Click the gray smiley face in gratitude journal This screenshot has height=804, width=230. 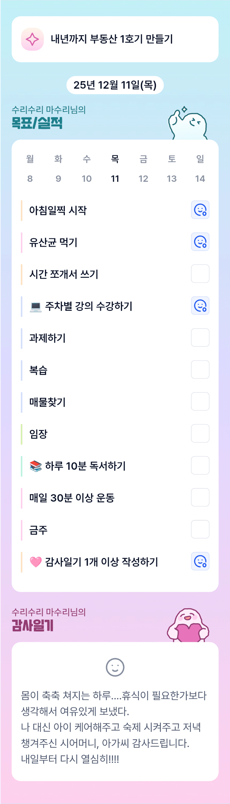click(x=115, y=667)
